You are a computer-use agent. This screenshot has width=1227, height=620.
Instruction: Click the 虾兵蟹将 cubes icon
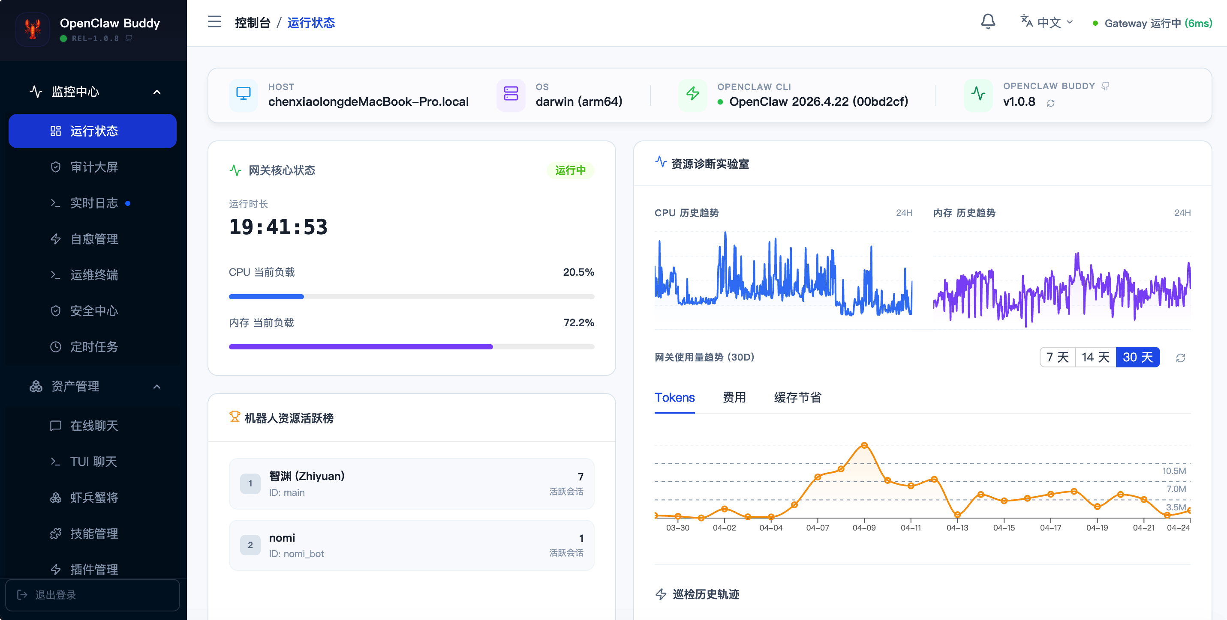(56, 498)
